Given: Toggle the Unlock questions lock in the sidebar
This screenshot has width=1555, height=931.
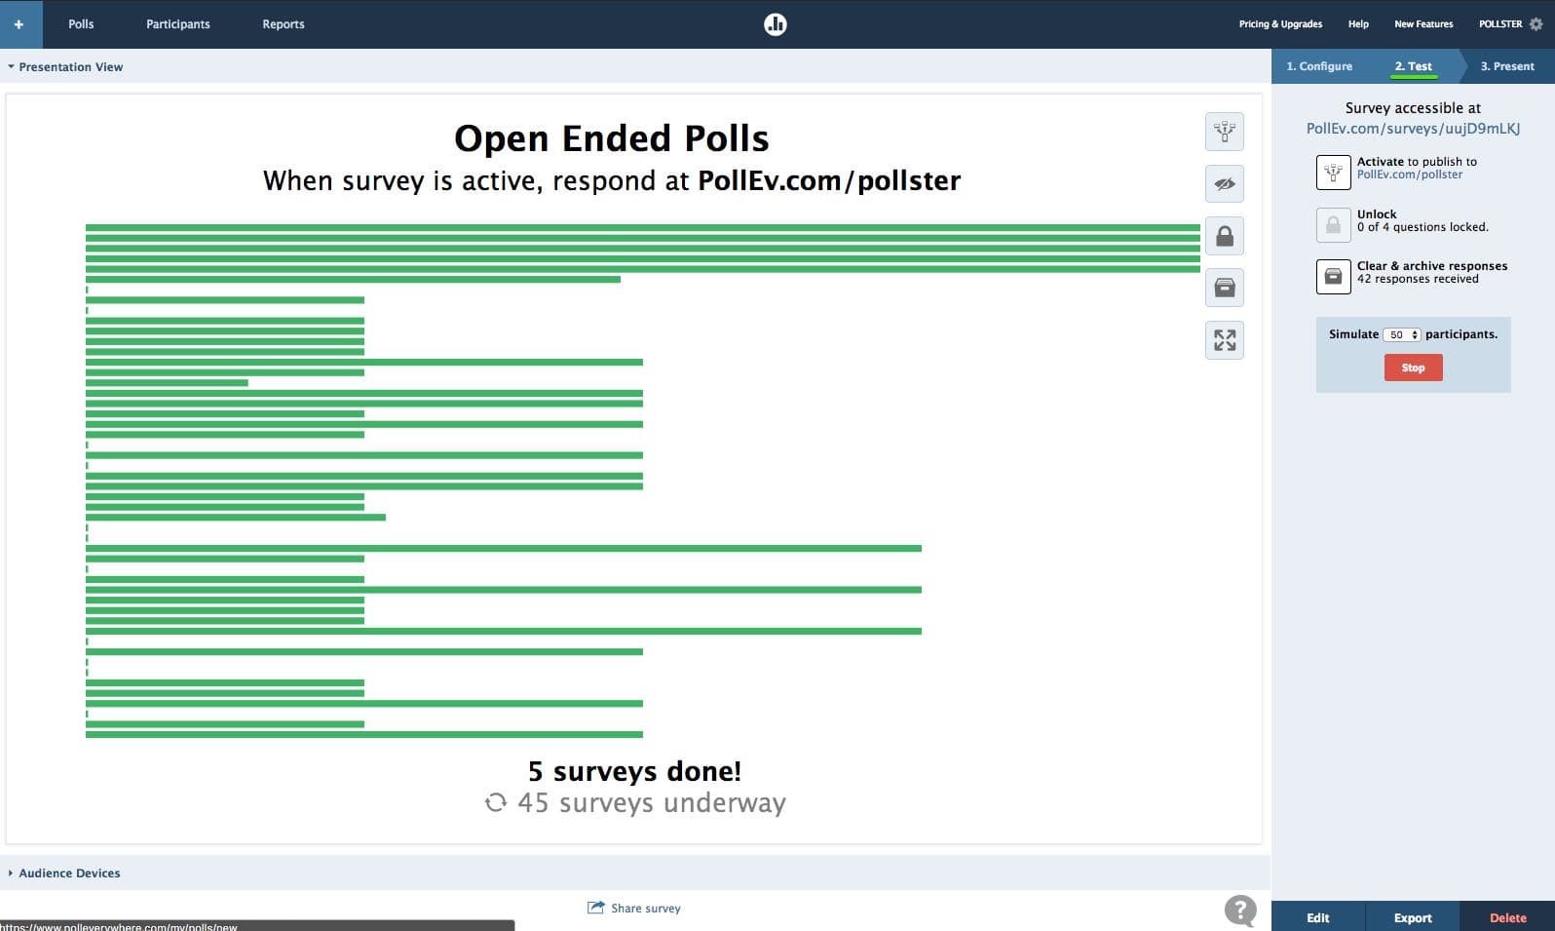Looking at the screenshot, I should tap(1333, 224).
